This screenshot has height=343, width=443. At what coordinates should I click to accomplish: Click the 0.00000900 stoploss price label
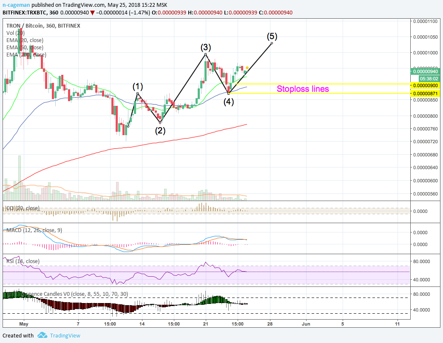425,85
